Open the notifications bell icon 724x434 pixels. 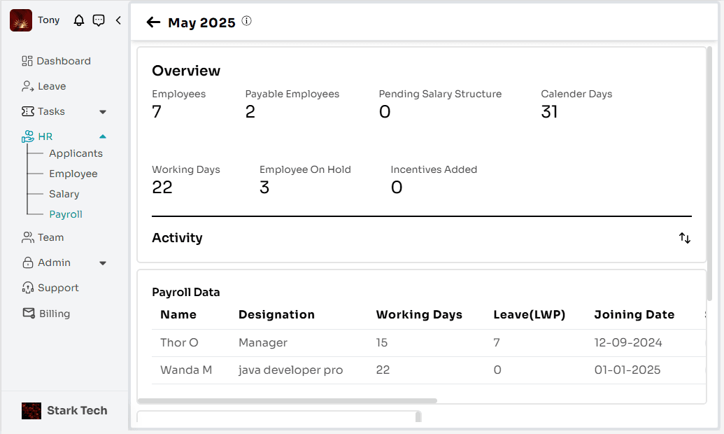click(78, 20)
